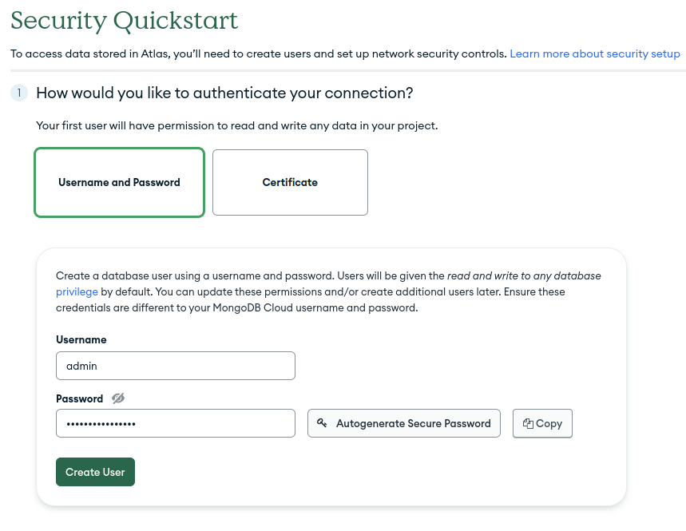Image resolution: width=686 pixels, height=531 pixels.
Task: Click the key icon on Autogenerate Secure Password
Action: pos(323,423)
